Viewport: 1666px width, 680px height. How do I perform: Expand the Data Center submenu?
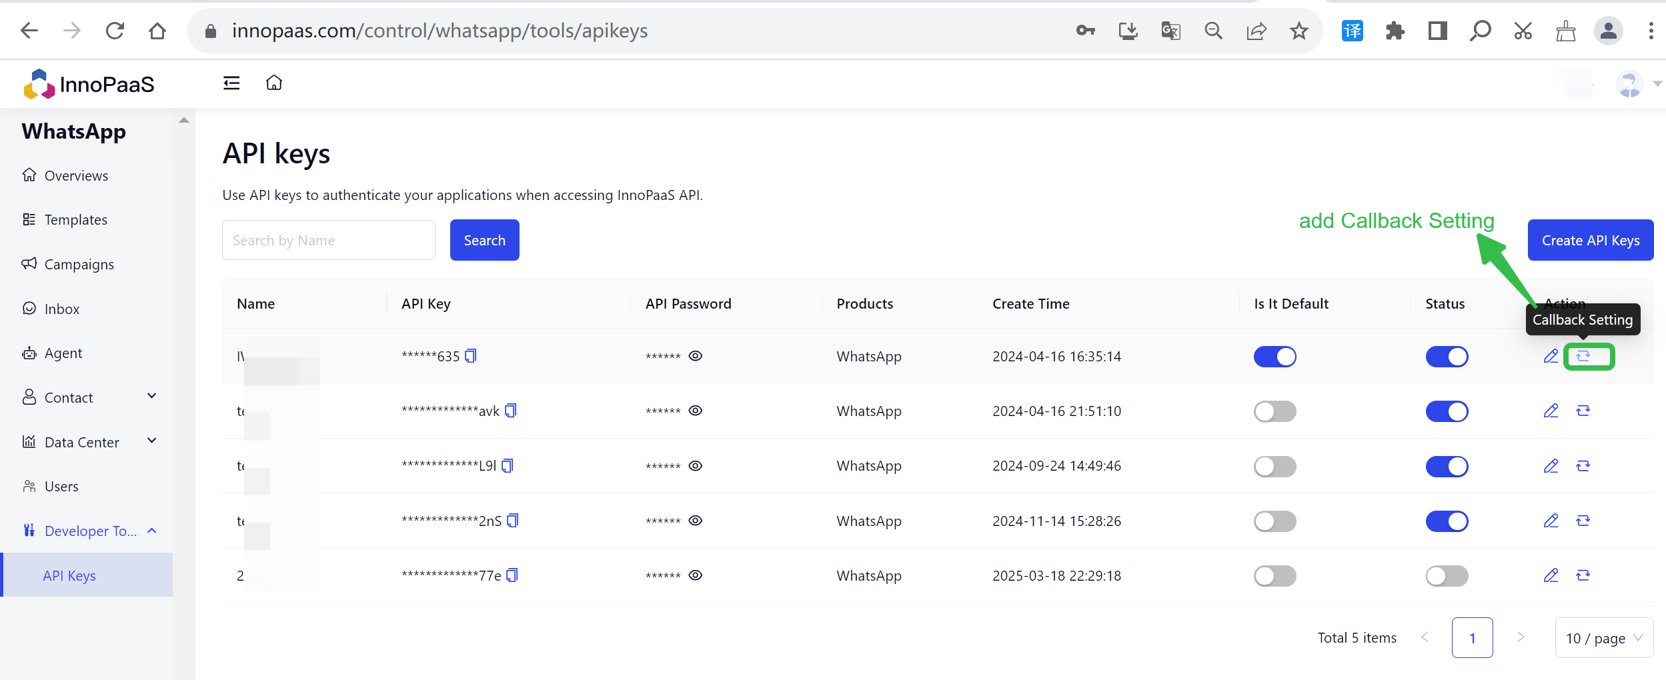tap(152, 441)
